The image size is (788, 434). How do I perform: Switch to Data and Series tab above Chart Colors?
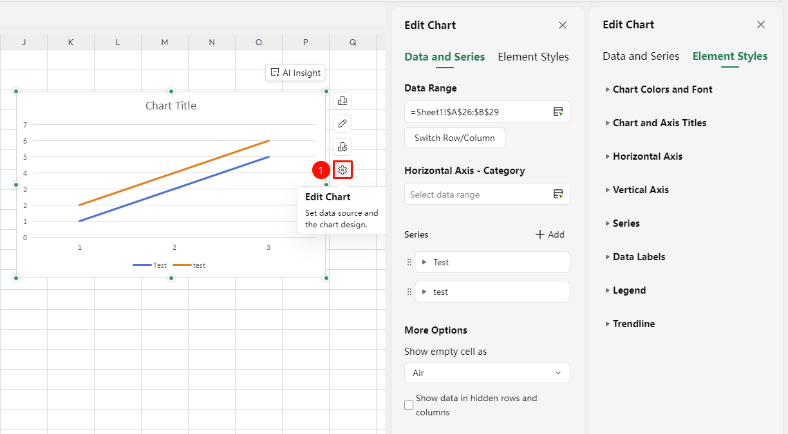[x=641, y=56]
